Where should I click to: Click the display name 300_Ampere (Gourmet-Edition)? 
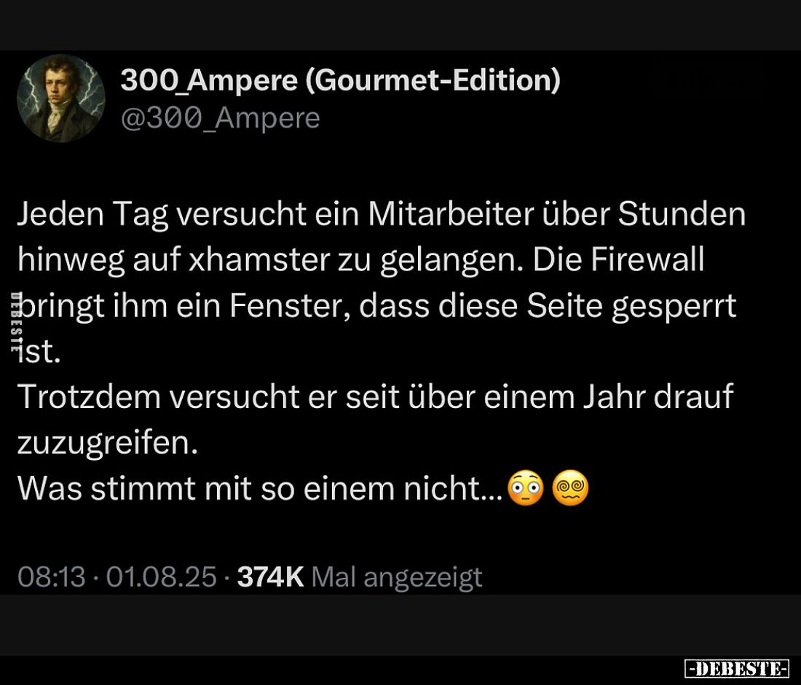coord(340,80)
